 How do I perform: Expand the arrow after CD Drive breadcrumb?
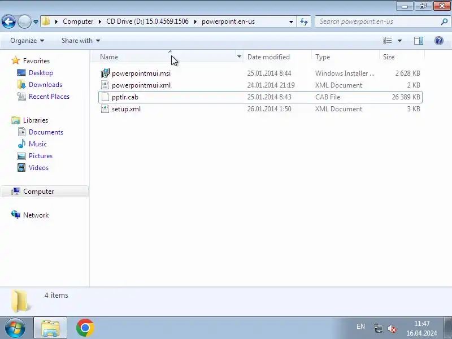195,21
